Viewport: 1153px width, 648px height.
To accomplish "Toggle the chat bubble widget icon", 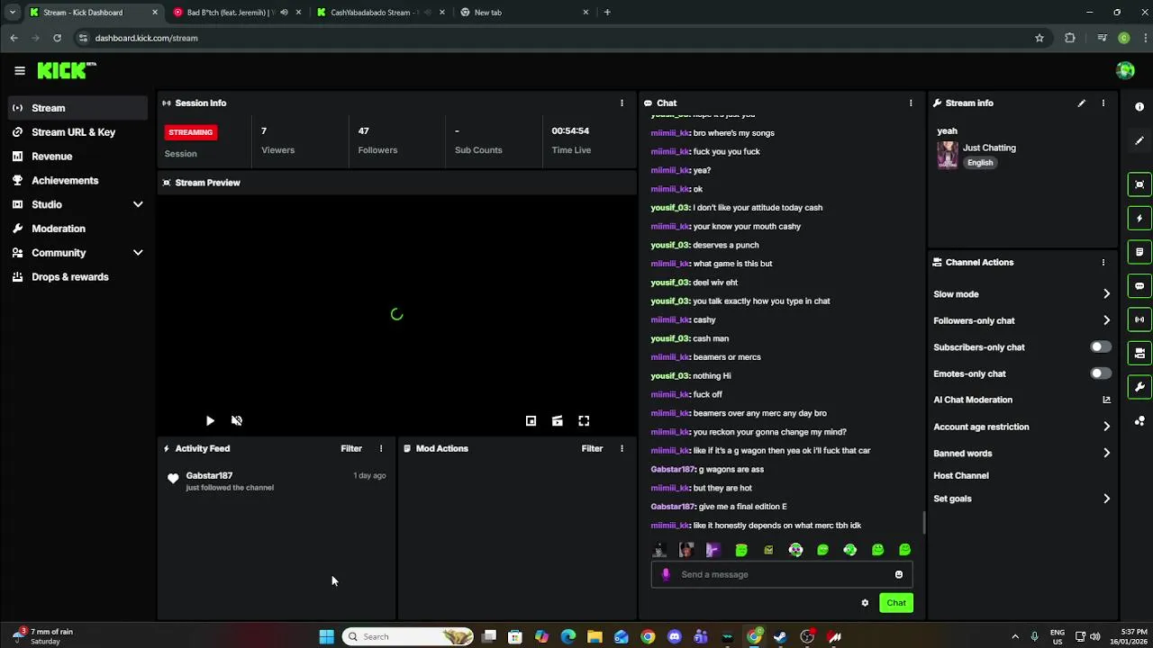I will [1139, 286].
